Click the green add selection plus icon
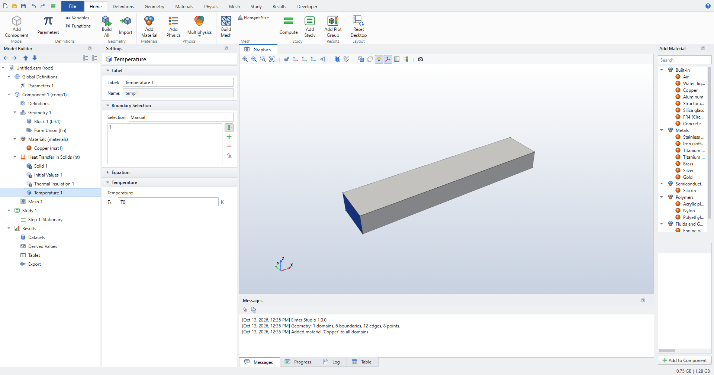The width and height of the screenshot is (714, 375). click(x=229, y=137)
